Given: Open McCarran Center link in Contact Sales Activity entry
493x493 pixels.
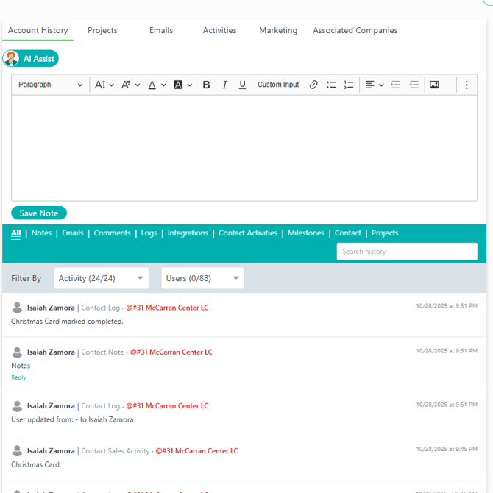Looking at the screenshot, I should [196, 451].
